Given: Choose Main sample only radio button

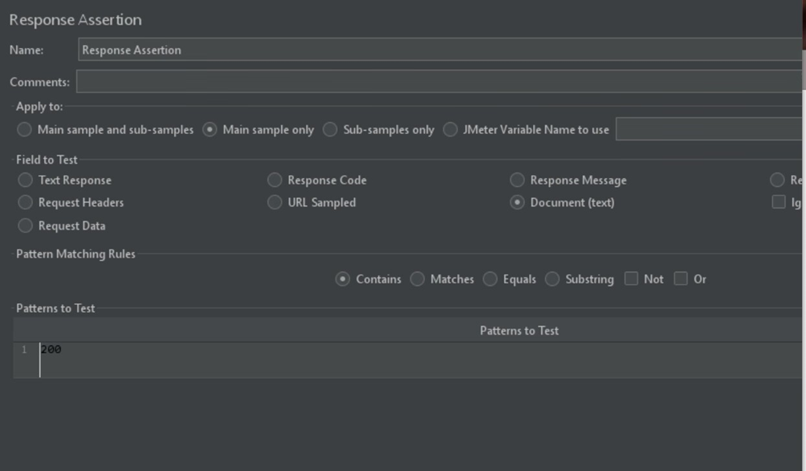Looking at the screenshot, I should 210,129.
